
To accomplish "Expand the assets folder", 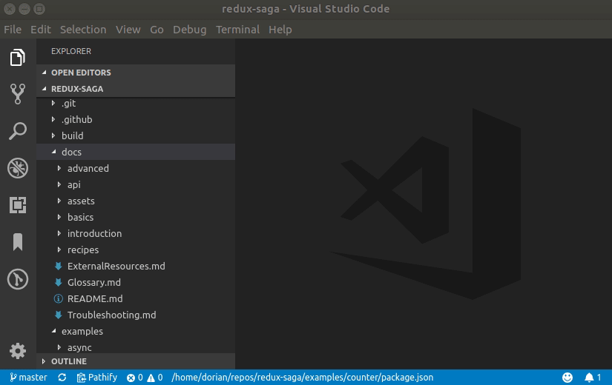I will click(x=136, y=201).
